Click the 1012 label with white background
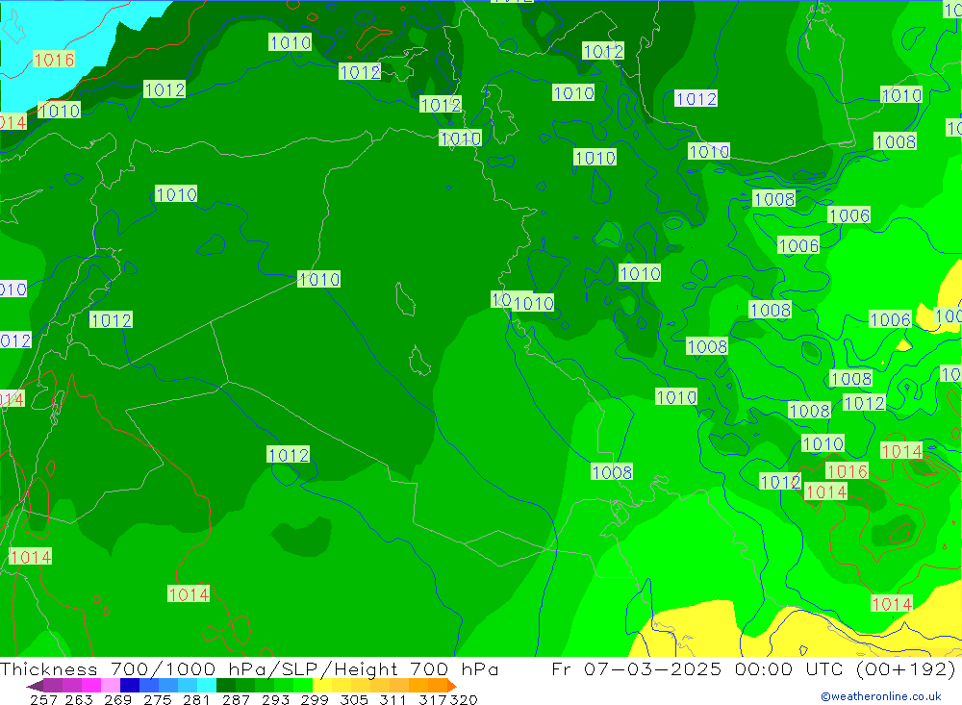 coord(696,99)
